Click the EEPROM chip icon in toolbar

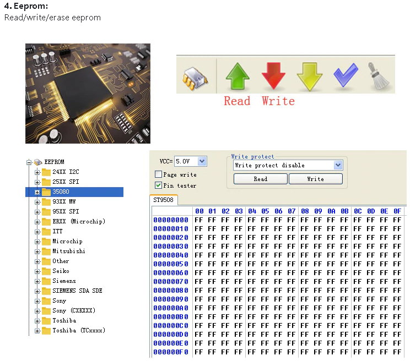[x=195, y=78]
